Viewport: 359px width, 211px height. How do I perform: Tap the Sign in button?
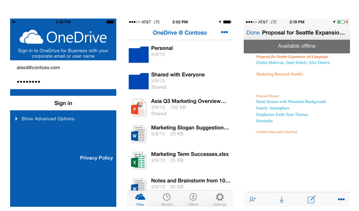[x=63, y=103]
